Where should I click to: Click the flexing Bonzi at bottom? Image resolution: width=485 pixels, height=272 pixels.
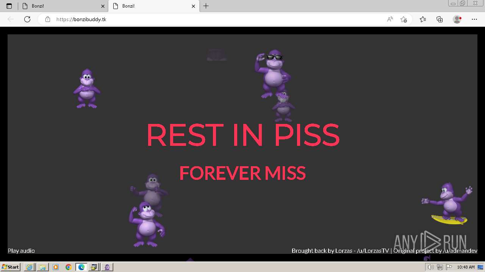tap(146, 225)
